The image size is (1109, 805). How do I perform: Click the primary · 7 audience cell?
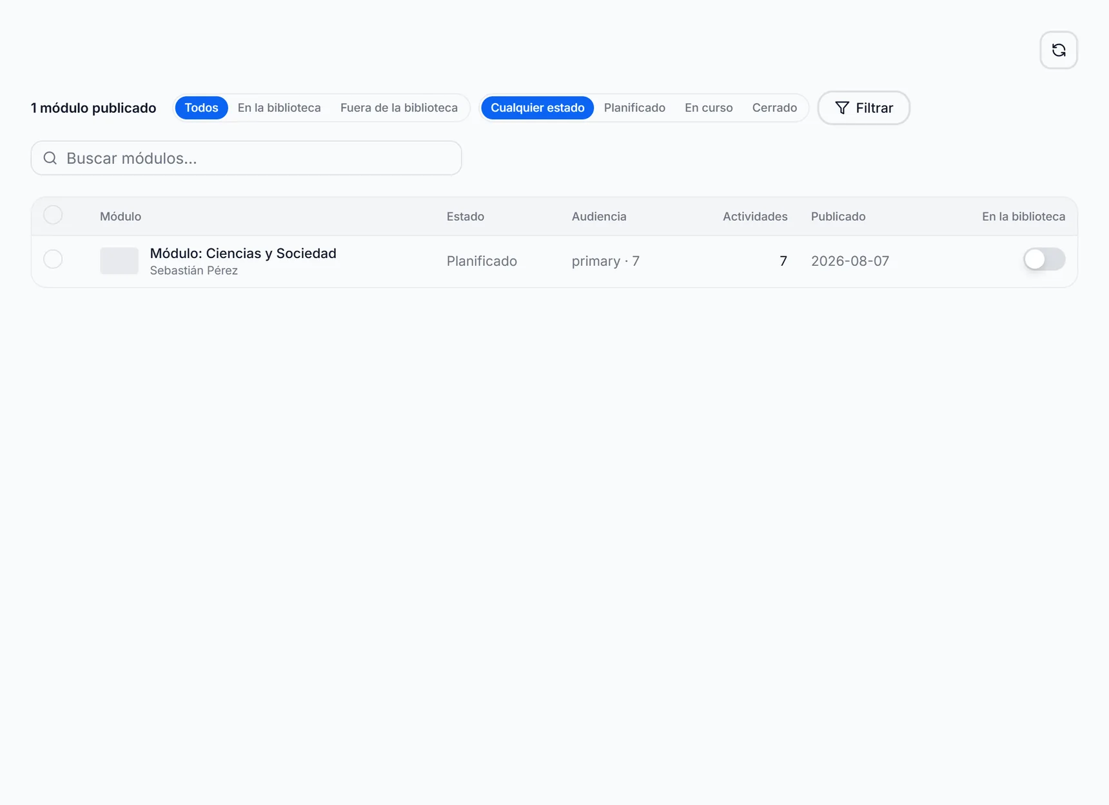point(605,261)
